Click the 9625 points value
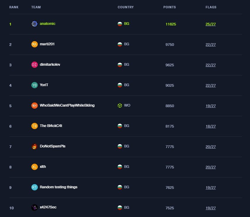The image size is (250, 217). [170, 65]
